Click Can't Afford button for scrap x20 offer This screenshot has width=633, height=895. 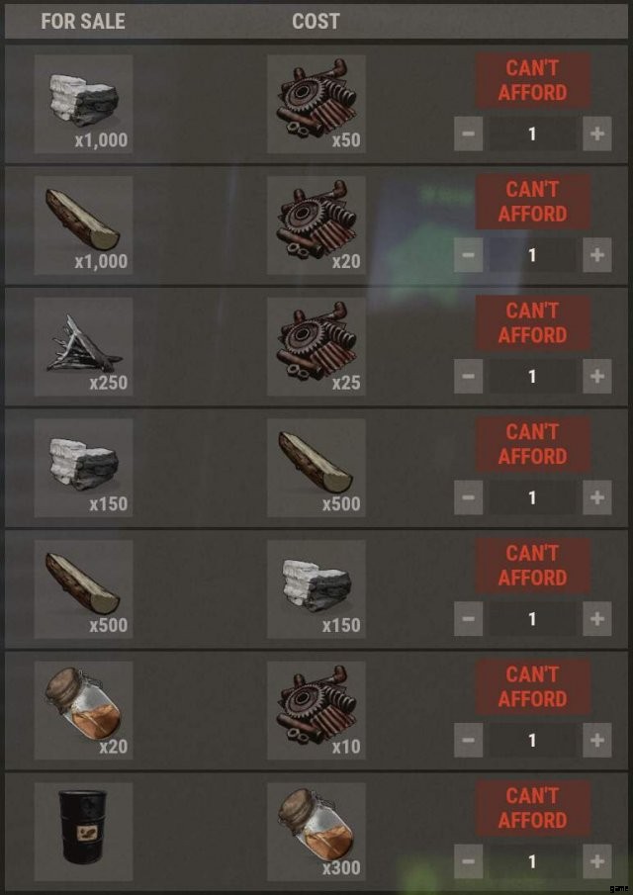click(532, 202)
